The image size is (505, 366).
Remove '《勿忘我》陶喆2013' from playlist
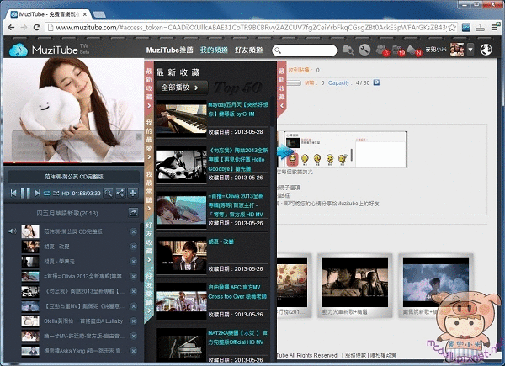pyautogui.click(x=133, y=291)
